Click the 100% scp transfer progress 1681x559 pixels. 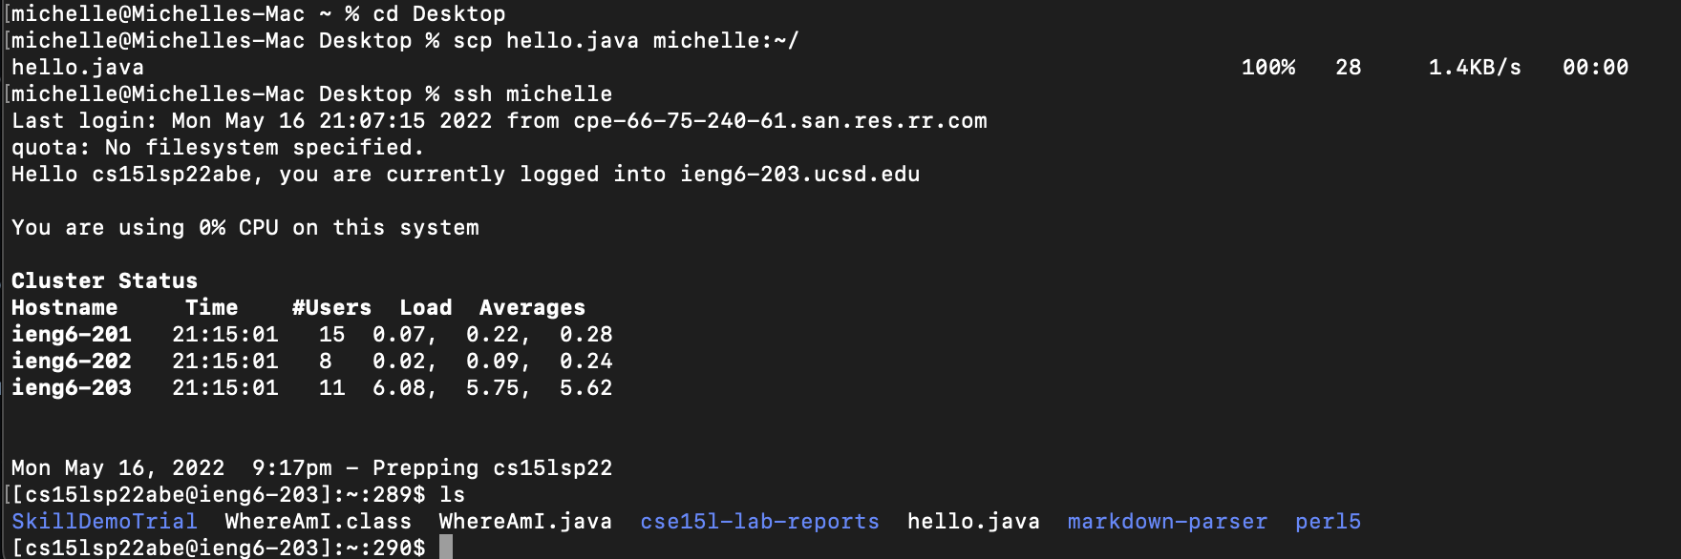1267,68
